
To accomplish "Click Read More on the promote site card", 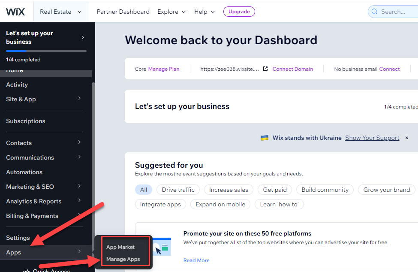I will [x=196, y=260].
